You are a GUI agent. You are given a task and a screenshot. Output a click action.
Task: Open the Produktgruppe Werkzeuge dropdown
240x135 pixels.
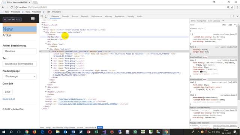click(19, 76)
